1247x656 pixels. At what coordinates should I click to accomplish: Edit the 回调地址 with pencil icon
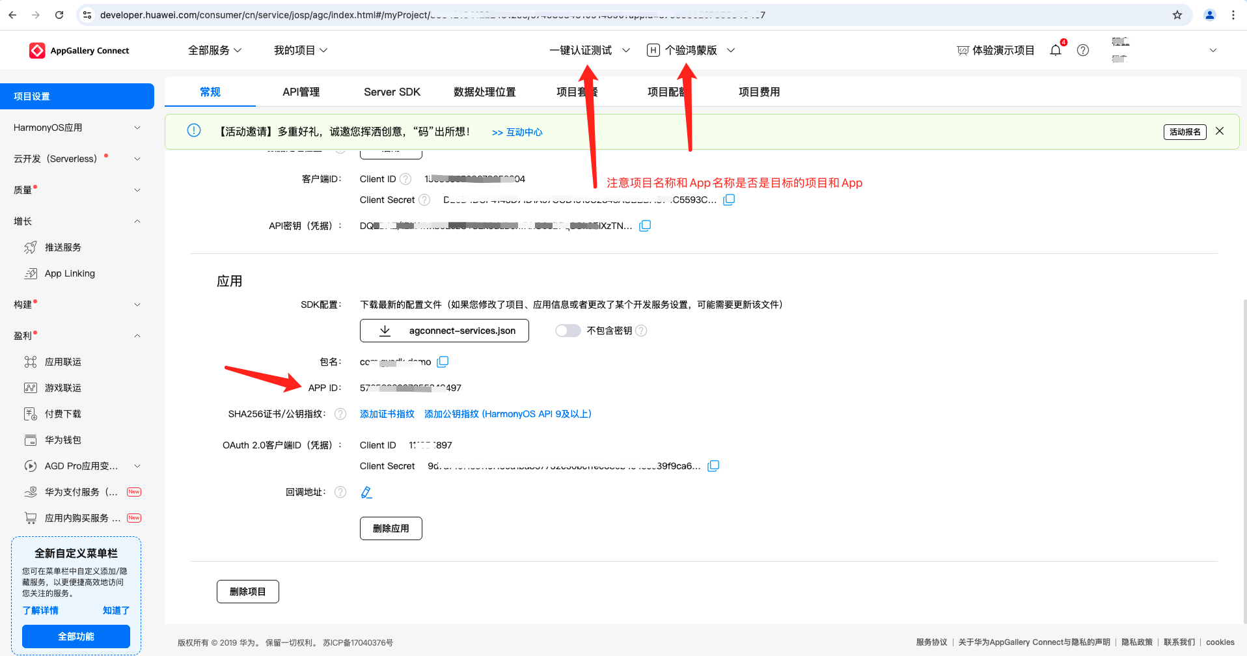(366, 492)
